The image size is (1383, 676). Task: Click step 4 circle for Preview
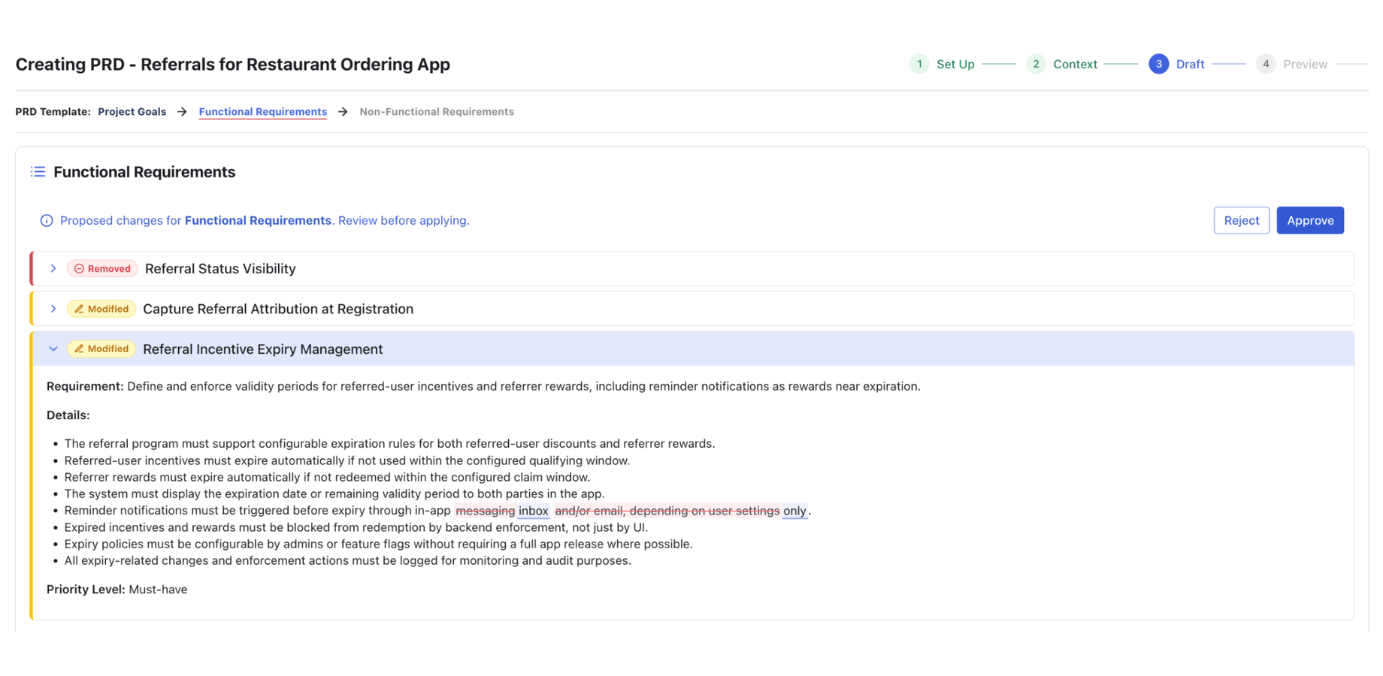tap(1266, 64)
